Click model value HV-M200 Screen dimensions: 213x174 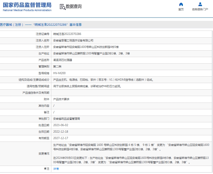pyautogui.click(x=59, y=73)
